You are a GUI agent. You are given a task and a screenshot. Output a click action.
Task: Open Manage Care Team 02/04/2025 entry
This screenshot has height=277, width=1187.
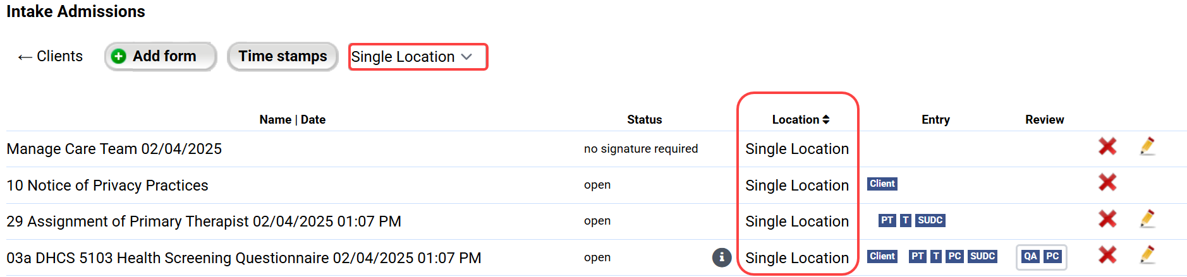(x=114, y=149)
